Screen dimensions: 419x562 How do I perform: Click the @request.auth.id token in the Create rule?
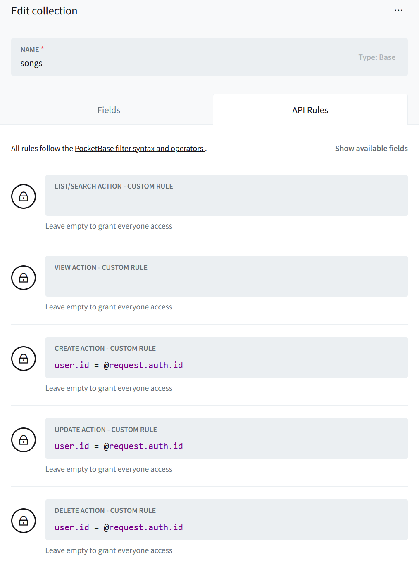tap(143, 365)
